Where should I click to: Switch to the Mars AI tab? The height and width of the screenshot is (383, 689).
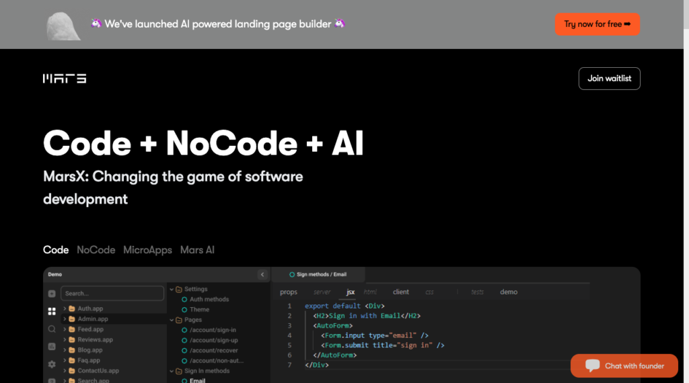coord(197,250)
